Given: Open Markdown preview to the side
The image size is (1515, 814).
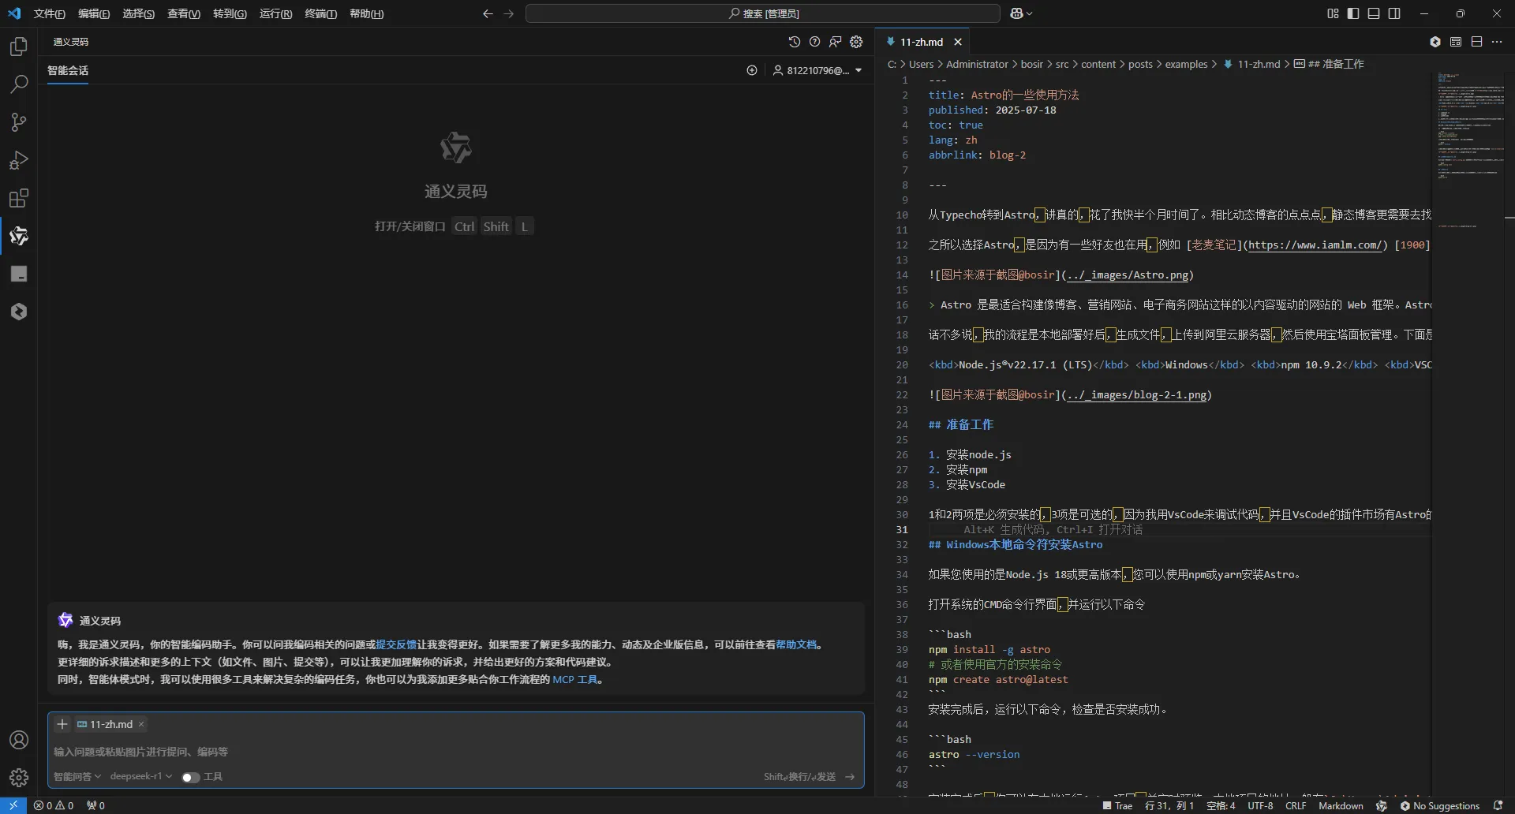Looking at the screenshot, I should pos(1456,42).
